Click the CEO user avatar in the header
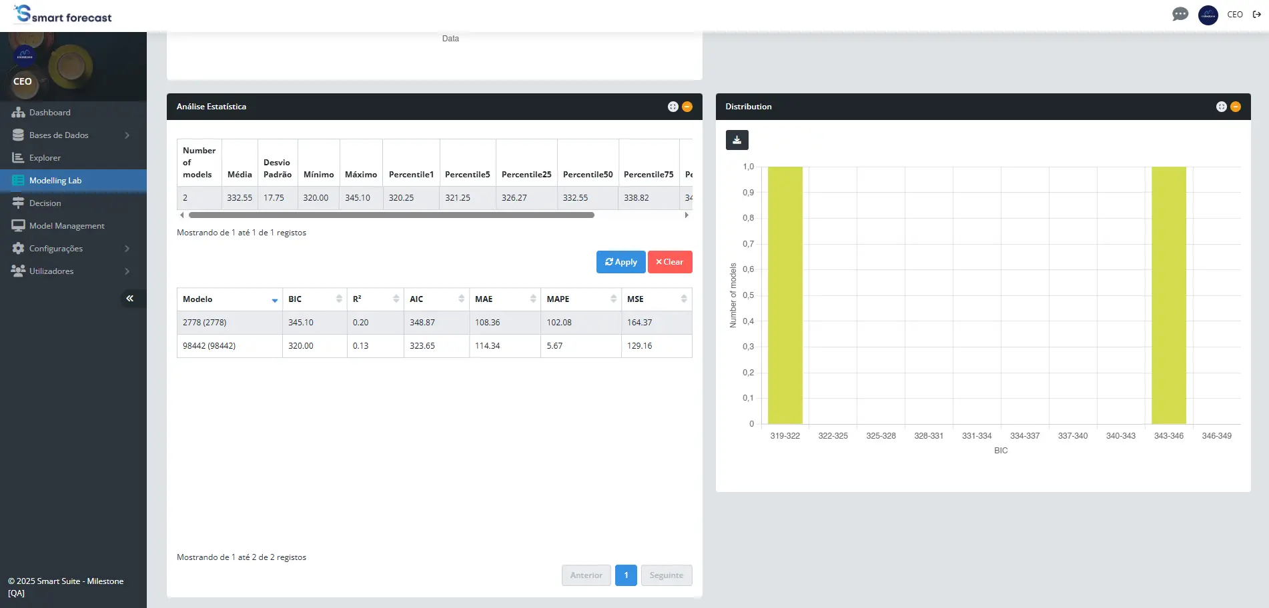Screen dimensions: 1269x608 (1208, 15)
